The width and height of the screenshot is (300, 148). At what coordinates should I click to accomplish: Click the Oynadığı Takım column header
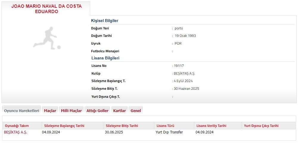17,126
